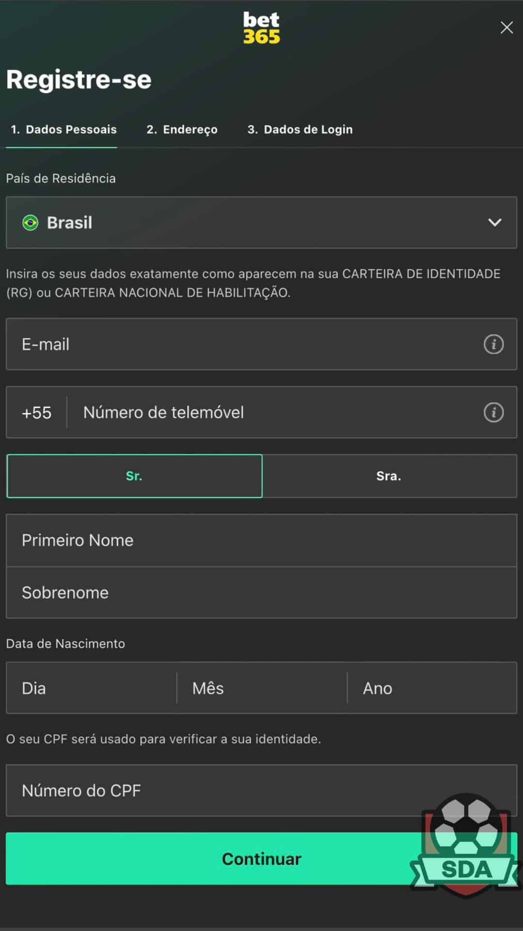
Task: Click the E-mail field info icon
Action: coord(493,344)
